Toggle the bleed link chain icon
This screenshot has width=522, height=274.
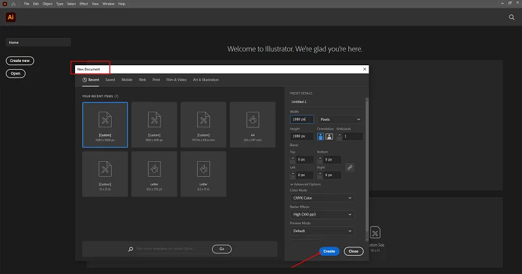pyautogui.click(x=350, y=168)
